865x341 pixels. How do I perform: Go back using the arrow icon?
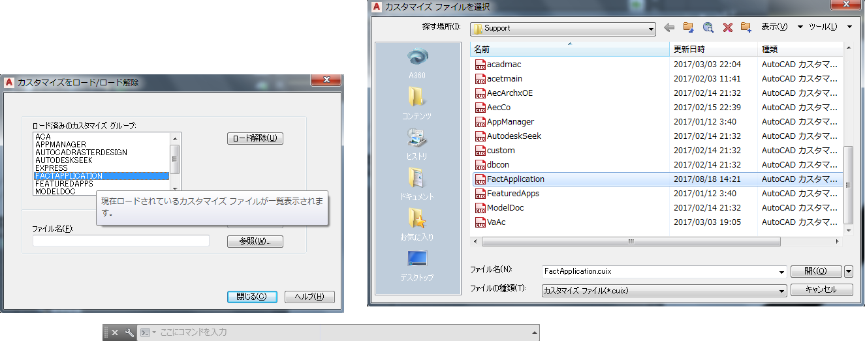coord(669,27)
